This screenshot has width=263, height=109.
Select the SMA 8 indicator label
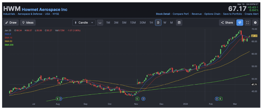tap(8, 34)
